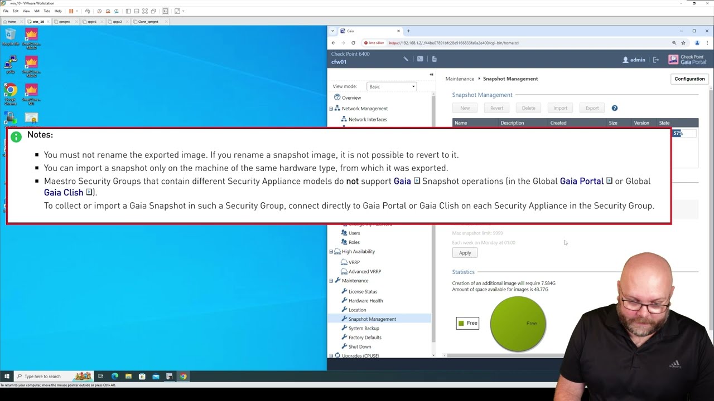Switch to VMware Home tab

[x=11, y=22]
